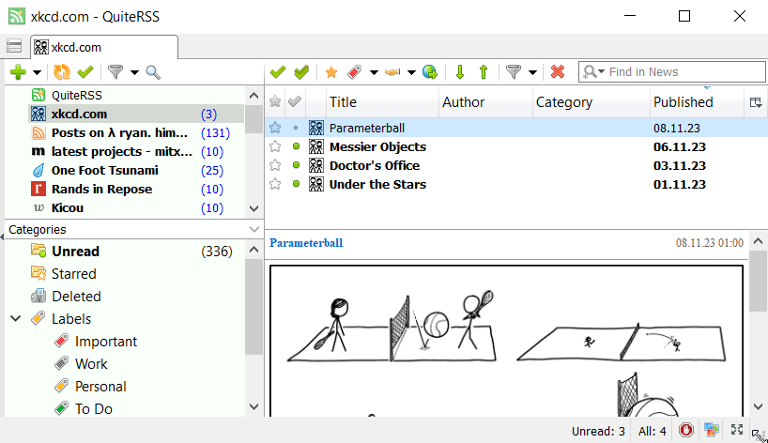
Task: Open news in external browser globe icon
Action: (x=430, y=72)
